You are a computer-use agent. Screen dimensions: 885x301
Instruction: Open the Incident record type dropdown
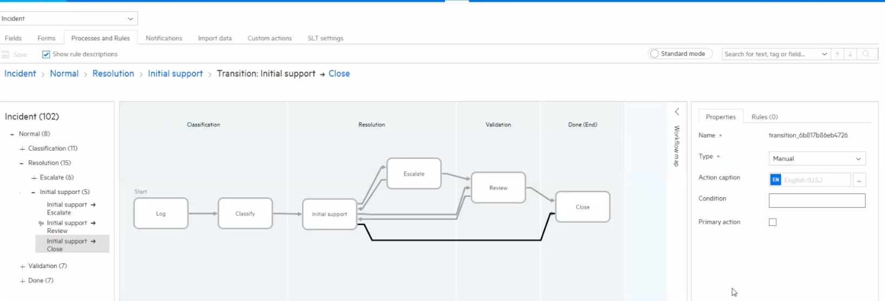click(x=69, y=18)
